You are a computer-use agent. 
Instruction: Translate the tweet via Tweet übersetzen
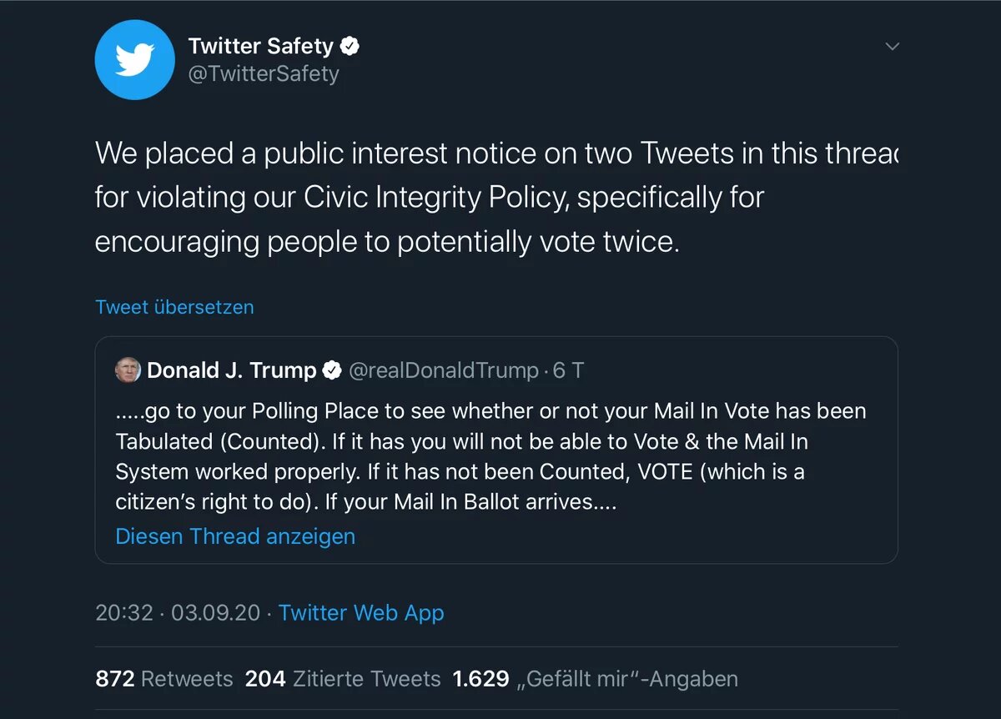click(174, 307)
